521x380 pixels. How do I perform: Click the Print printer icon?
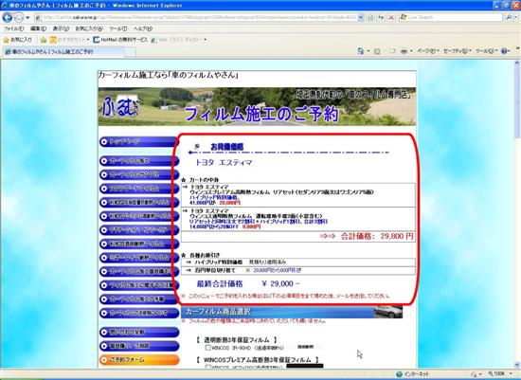point(404,51)
